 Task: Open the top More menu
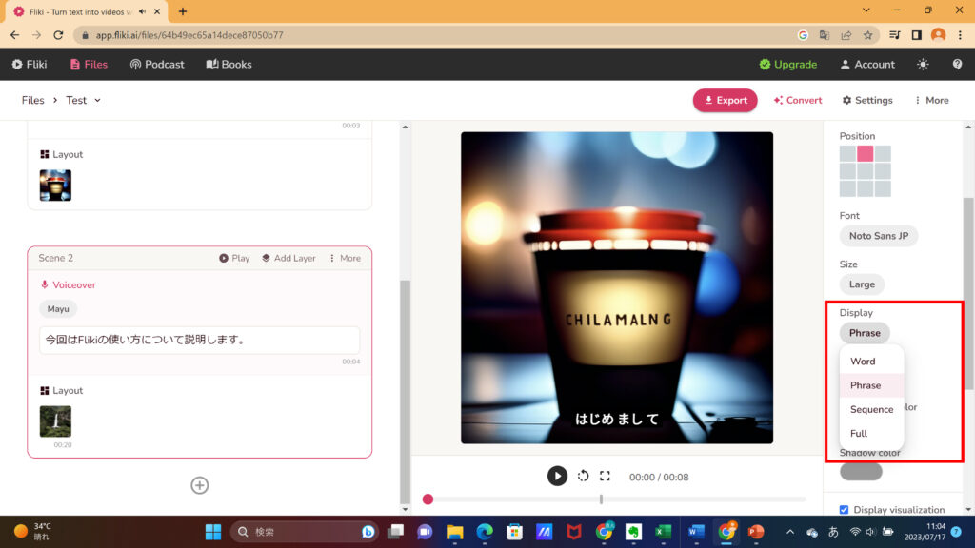931,100
